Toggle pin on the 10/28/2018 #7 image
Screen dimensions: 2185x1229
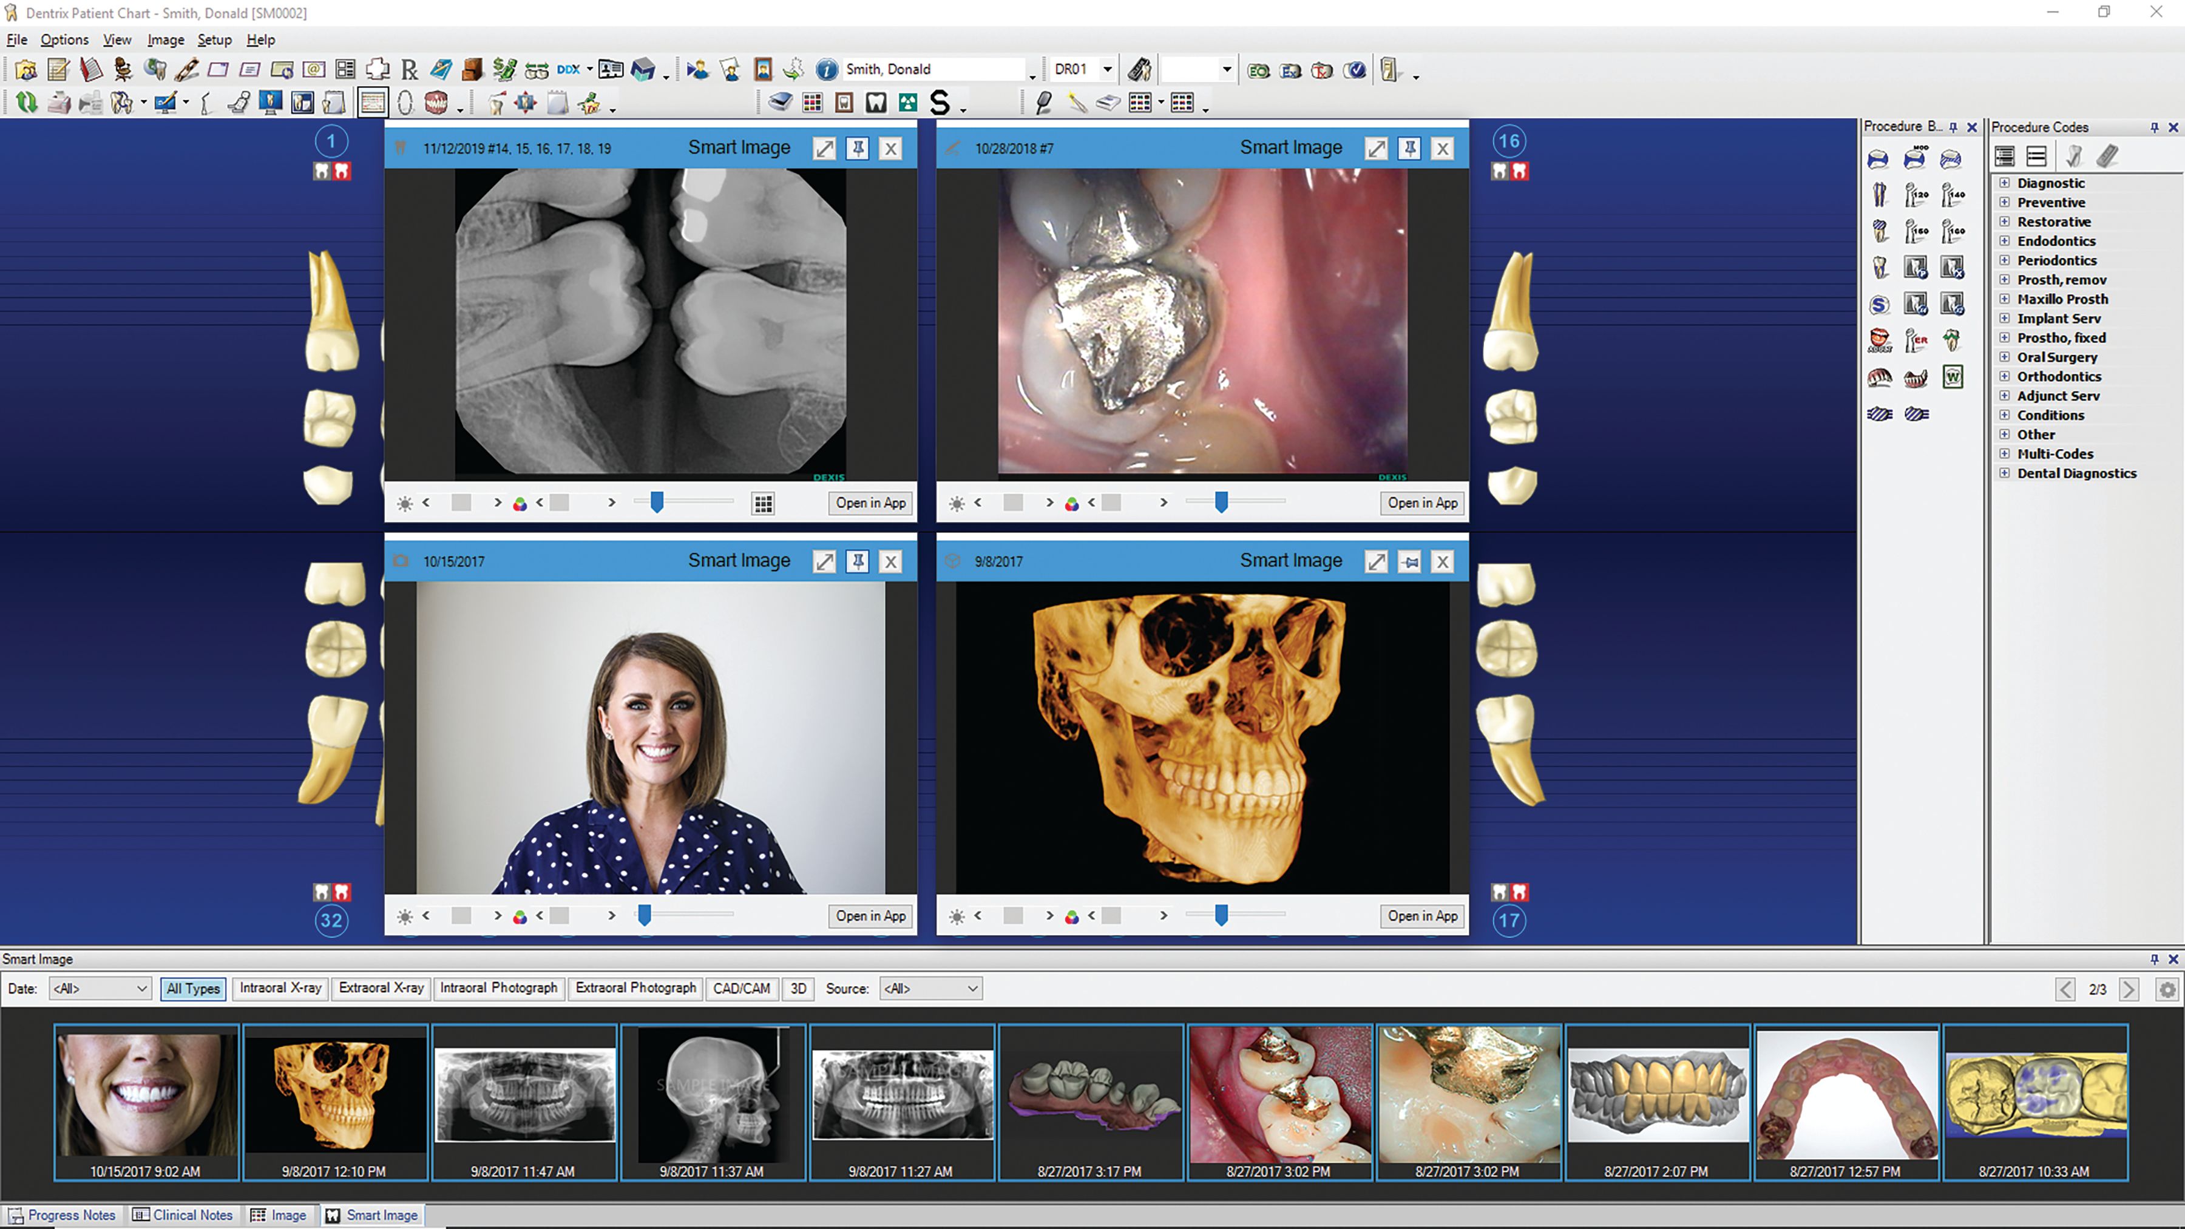[1409, 149]
